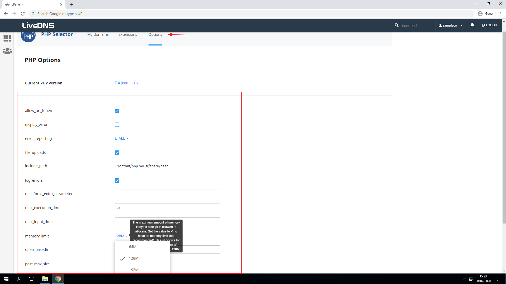Click the PHP Options heading
This screenshot has width=506, height=284.
click(x=42, y=60)
